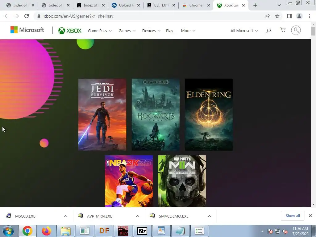Open the DF taskbar application

coord(104,231)
